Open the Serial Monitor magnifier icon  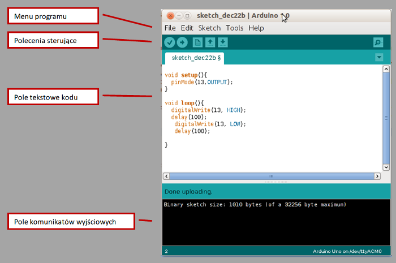click(378, 42)
